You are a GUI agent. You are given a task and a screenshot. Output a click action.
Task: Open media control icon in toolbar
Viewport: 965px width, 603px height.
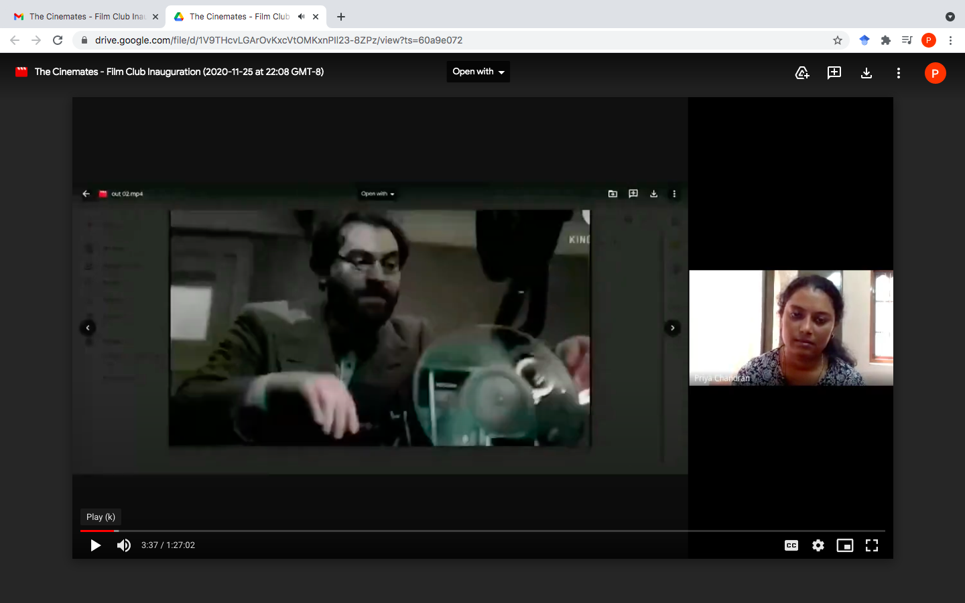tap(907, 40)
